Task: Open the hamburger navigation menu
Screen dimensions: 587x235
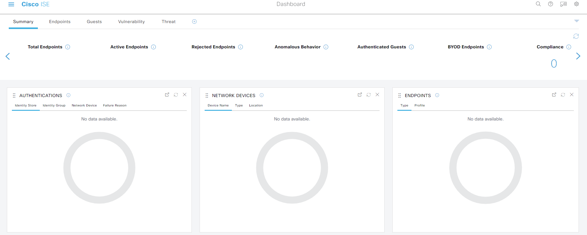Action: pyautogui.click(x=11, y=4)
